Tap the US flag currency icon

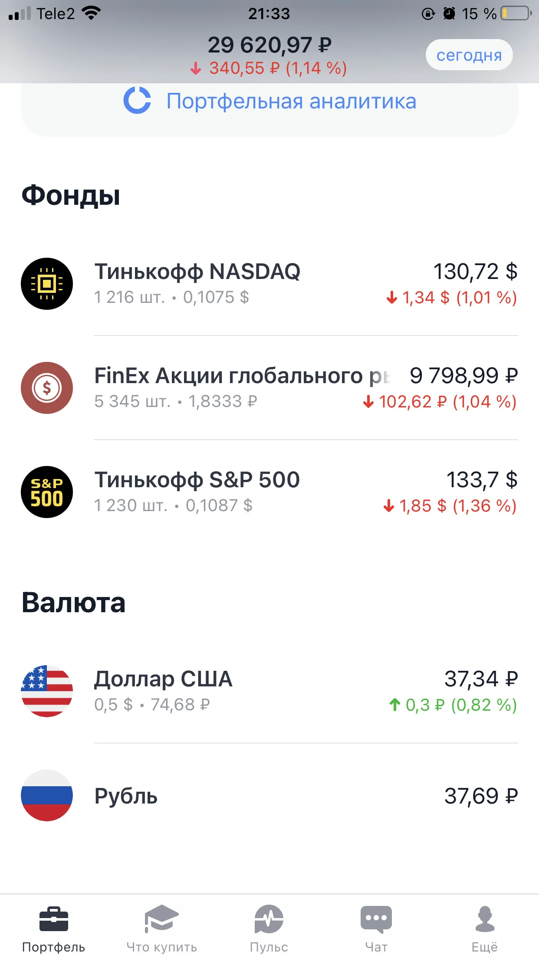47,691
